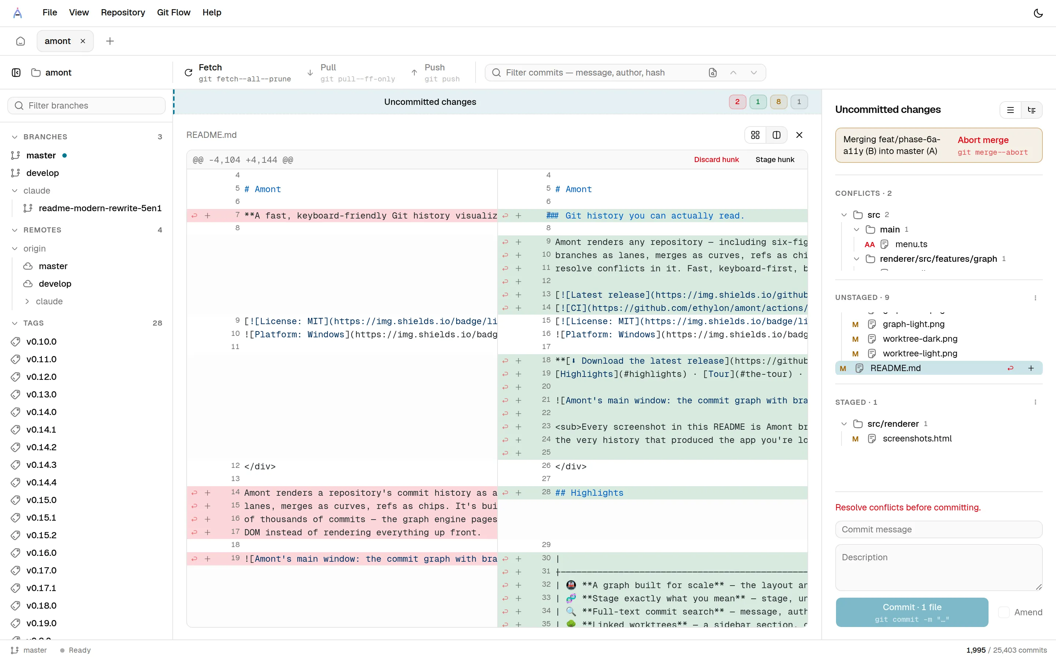Collapse the BRANCHES section
The height and width of the screenshot is (660, 1056).
pos(14,137)
